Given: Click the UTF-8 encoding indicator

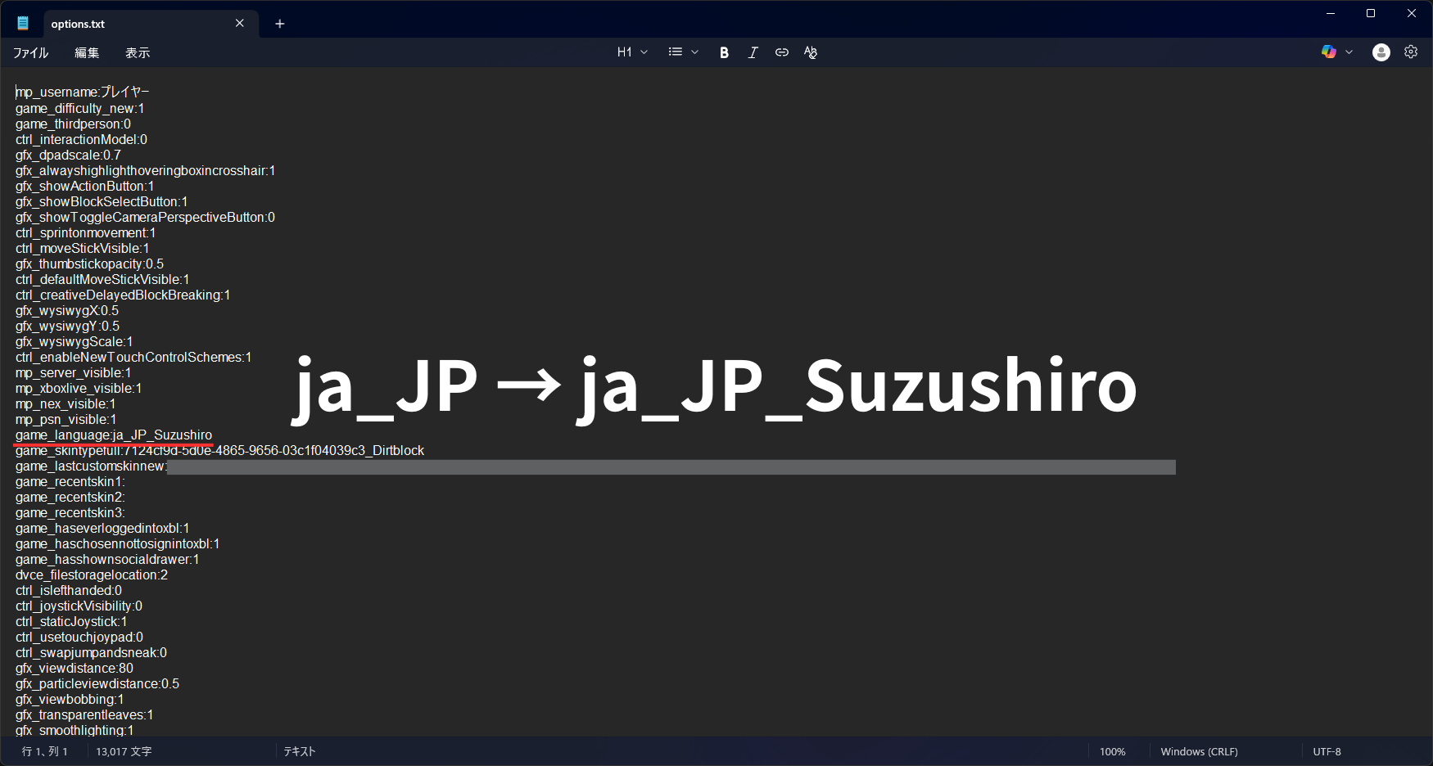Looking at the screenshot, I should tap(1326, 750).
